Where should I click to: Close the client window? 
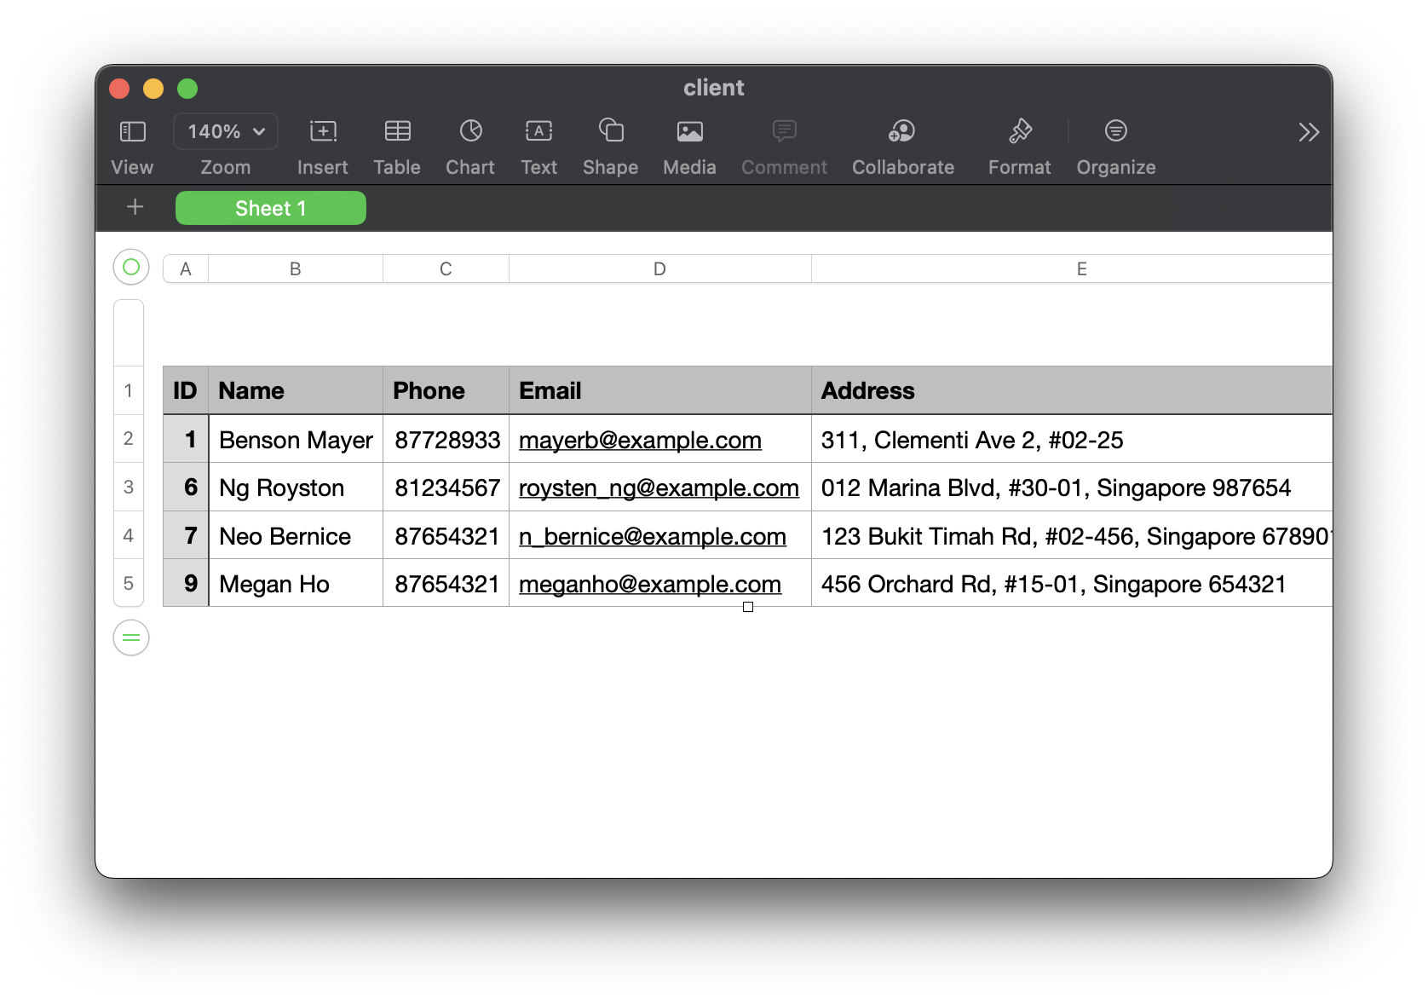(x=119, y=89)
